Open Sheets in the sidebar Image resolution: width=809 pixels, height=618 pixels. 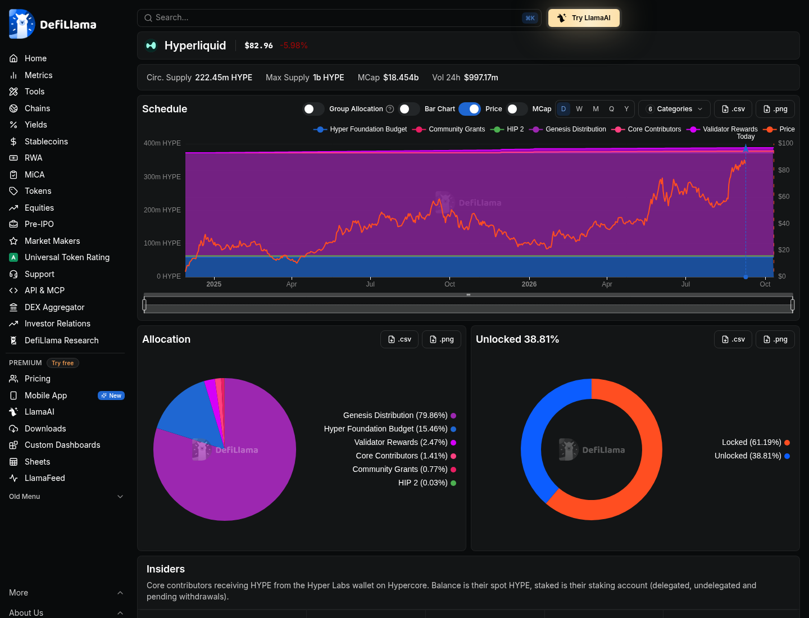[x=37, y=462]
